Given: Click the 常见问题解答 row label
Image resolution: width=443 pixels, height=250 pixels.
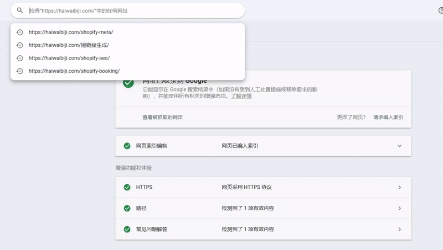Looking at the screenshot, I should [x=151, y=230].
